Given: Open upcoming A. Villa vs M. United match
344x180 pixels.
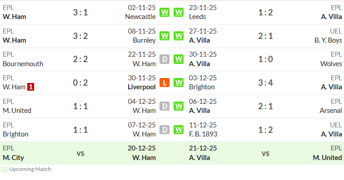Looking at the screenshot, I should click(265, 153).
